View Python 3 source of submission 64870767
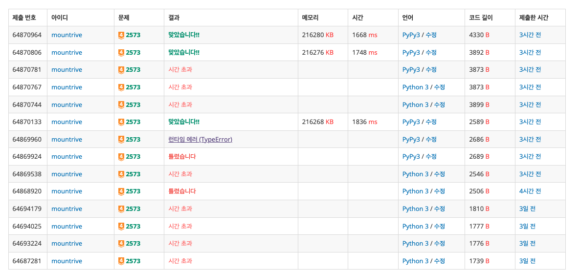The image size is (580, 272). [x=415, y=87]
